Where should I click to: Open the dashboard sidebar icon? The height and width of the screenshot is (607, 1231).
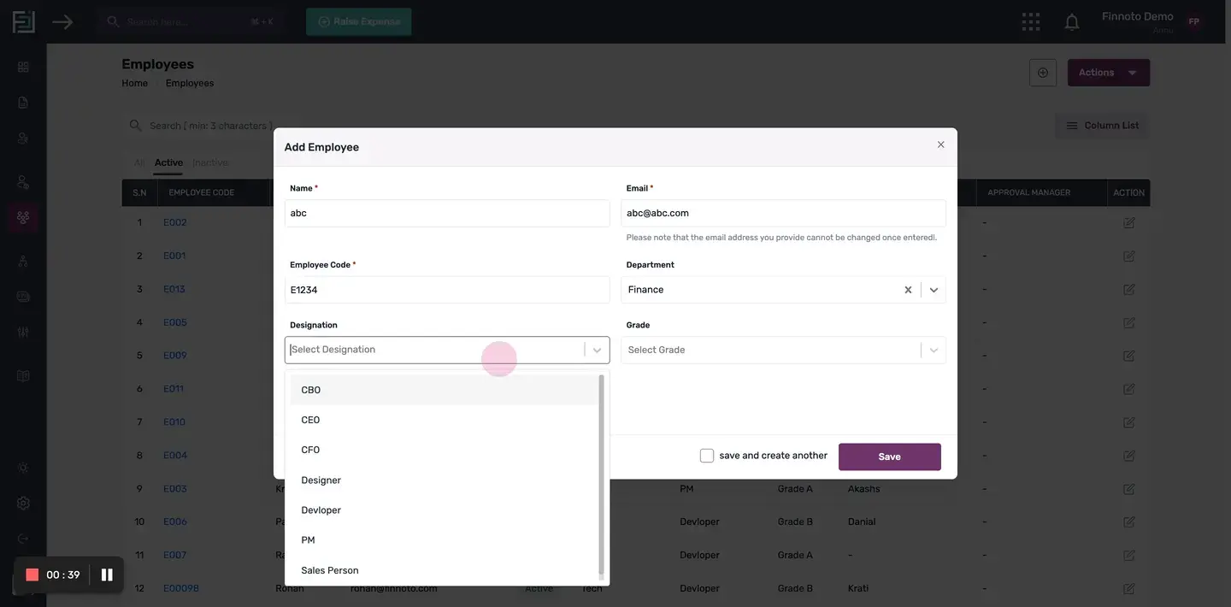pos(23,67)
